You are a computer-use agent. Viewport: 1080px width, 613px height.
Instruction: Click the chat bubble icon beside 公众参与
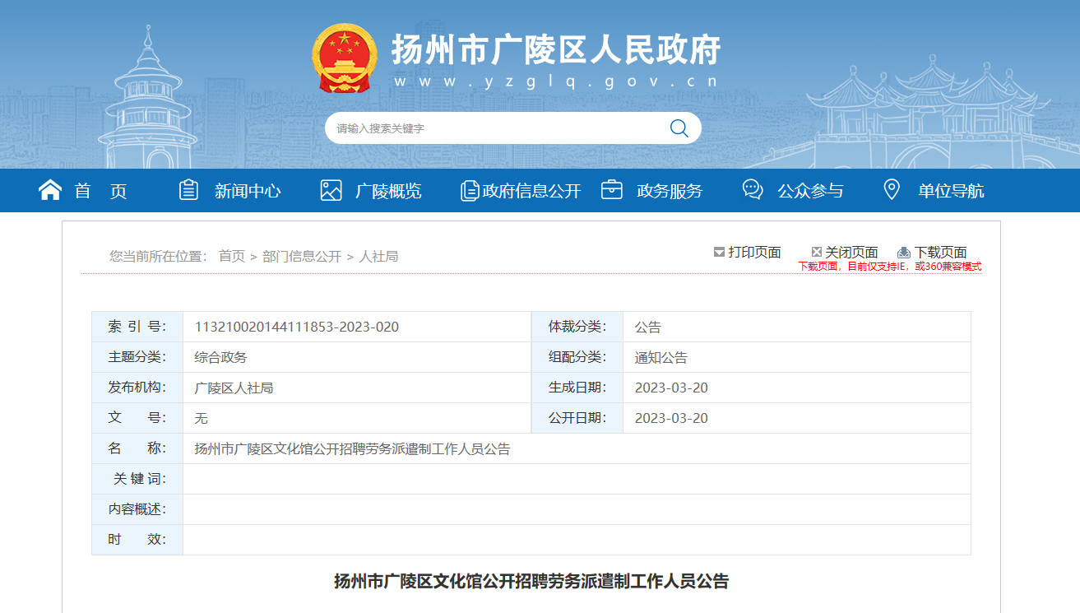point(752,190)
